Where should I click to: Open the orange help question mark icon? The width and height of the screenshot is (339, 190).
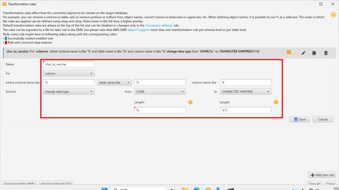333,15
